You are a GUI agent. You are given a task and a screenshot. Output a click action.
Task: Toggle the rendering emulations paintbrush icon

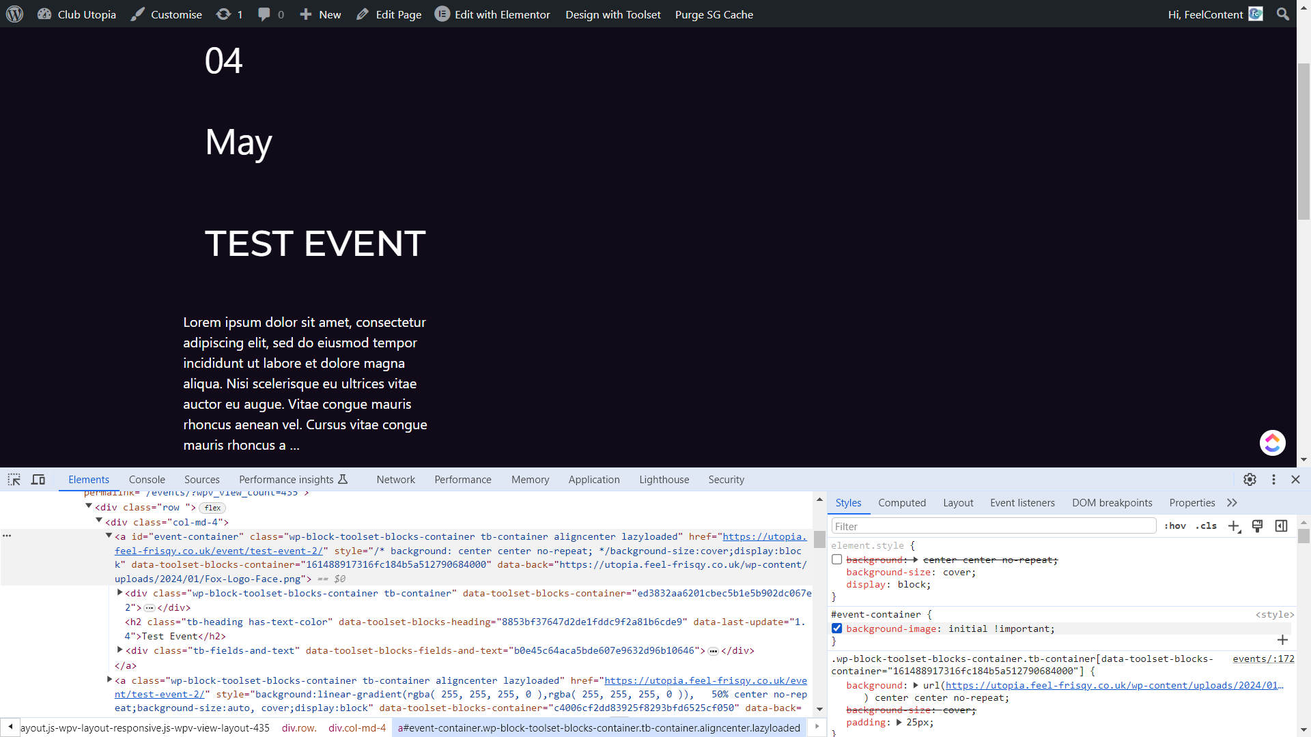tap(1258, 526)
